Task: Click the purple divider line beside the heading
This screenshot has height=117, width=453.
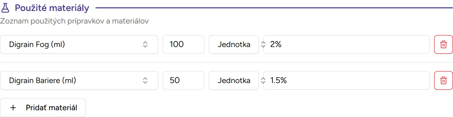Action: tap(273, 8)
